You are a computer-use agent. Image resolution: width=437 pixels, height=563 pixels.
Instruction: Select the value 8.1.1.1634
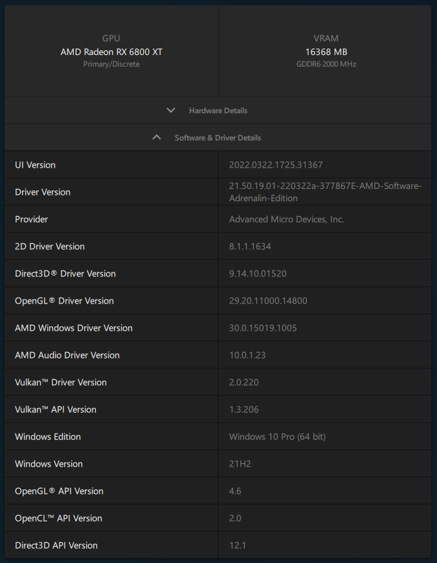[250, 247]
